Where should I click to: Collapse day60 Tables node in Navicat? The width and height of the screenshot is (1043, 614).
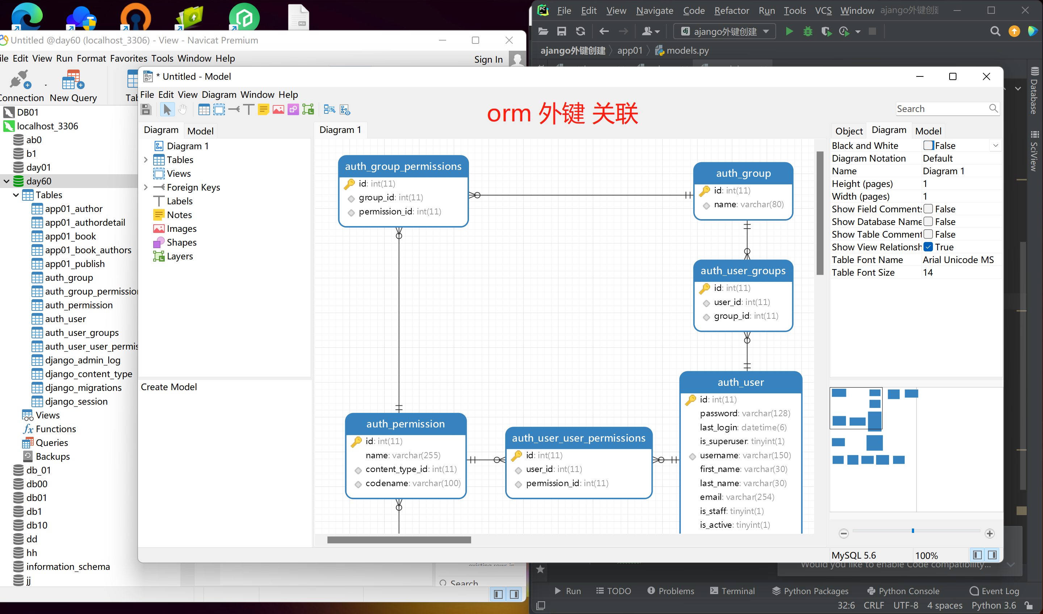point(16,195)
